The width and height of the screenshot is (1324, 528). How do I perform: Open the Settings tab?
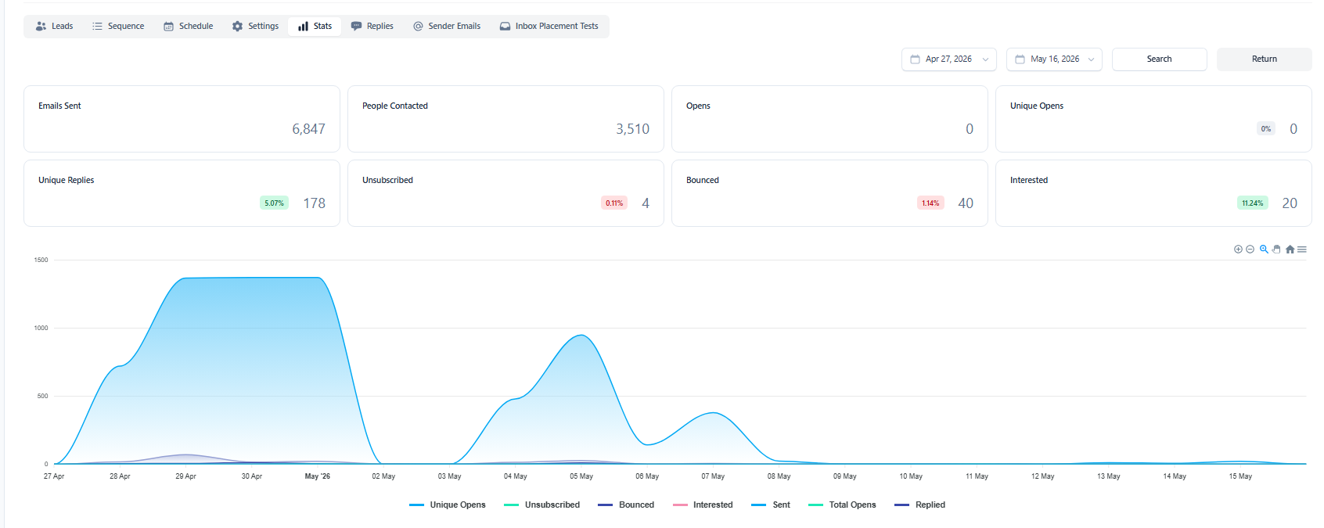(x=255, y=27)
